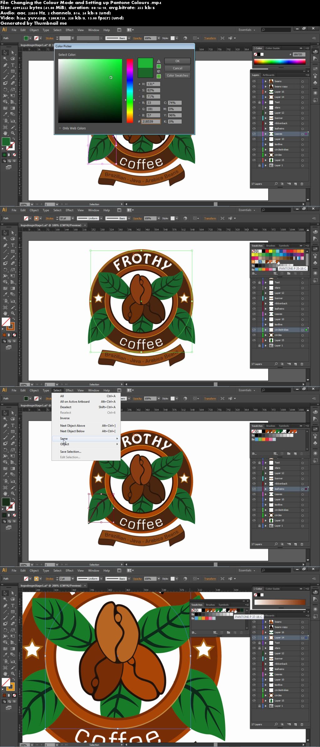This screenshot has height=747, width=320.
Task: Select the H hue radio button
Action: [x=139, y=84]
